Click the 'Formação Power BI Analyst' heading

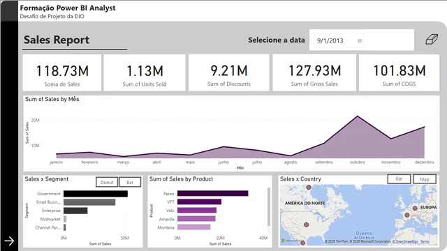click(68, 8)
